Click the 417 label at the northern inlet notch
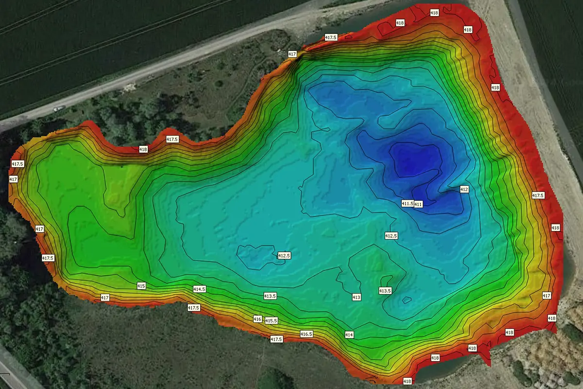This screenshot has height=389, width=583. pyautogui.click(x=292, y=54)
